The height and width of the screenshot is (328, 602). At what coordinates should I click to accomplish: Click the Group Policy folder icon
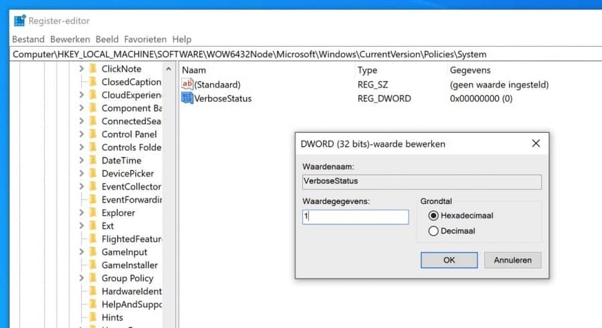[93, 278]
